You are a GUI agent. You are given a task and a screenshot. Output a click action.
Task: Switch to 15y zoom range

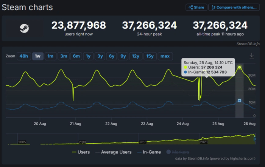coord(150,56)
